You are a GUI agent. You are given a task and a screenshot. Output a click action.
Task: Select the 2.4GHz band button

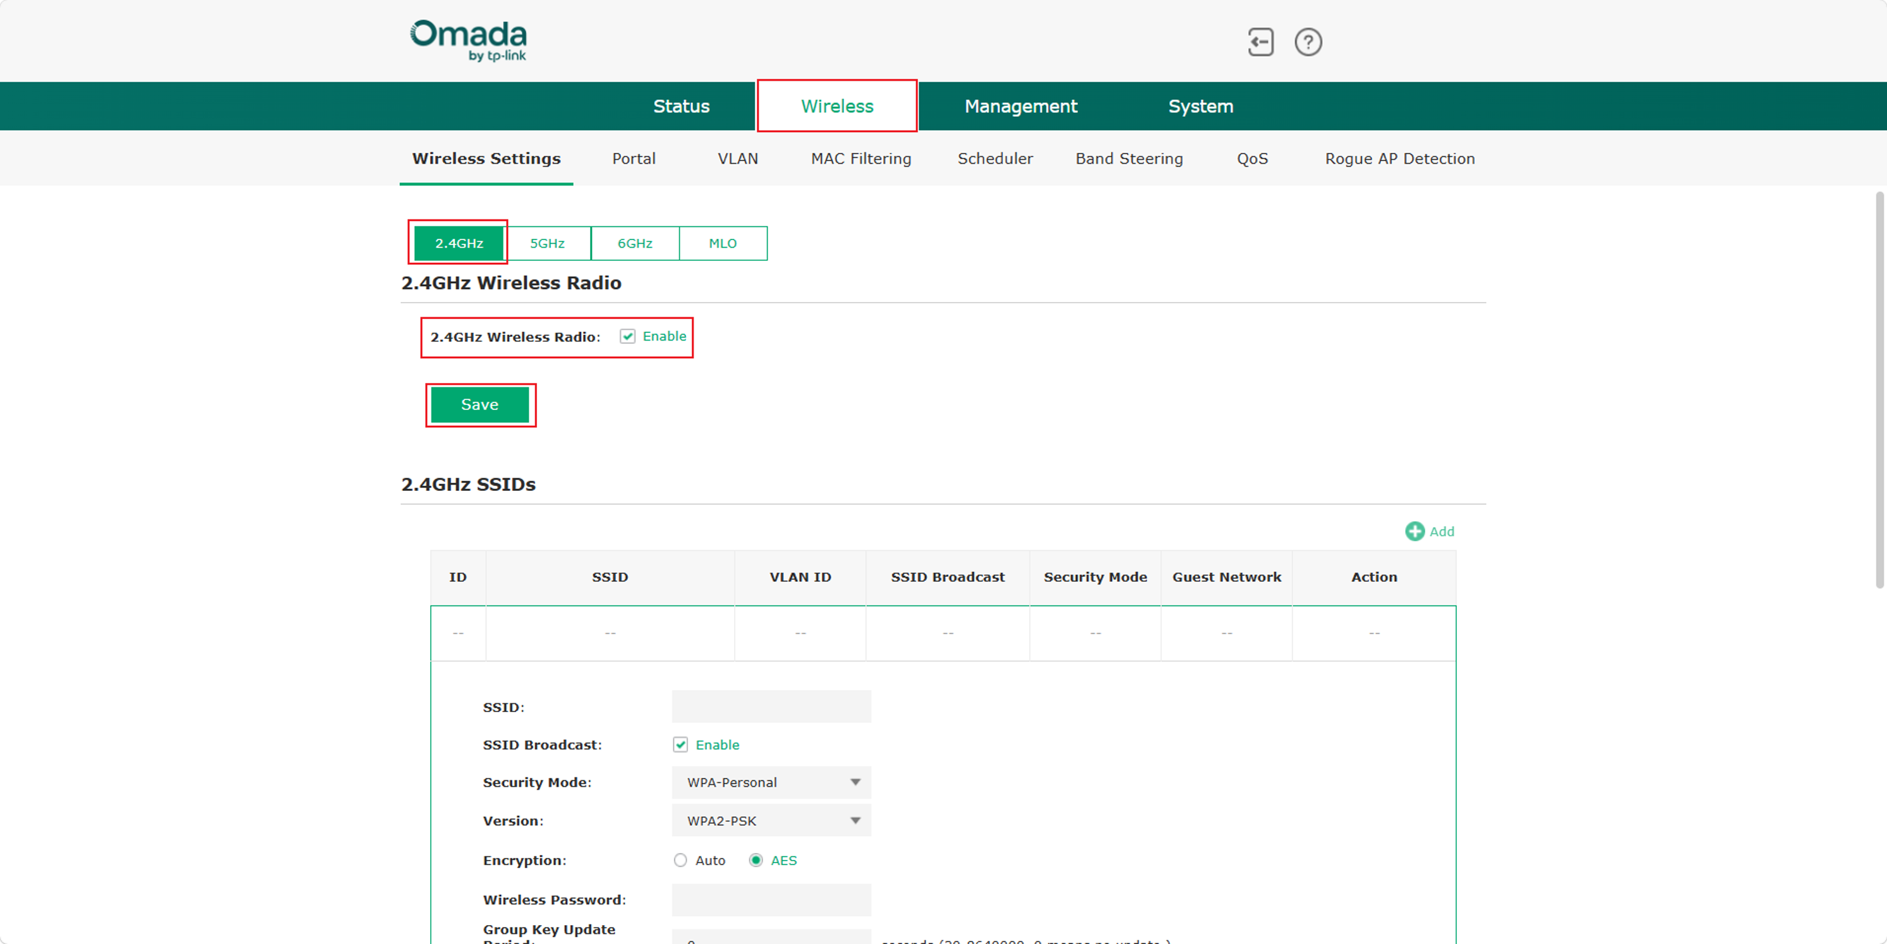[459, 243]
